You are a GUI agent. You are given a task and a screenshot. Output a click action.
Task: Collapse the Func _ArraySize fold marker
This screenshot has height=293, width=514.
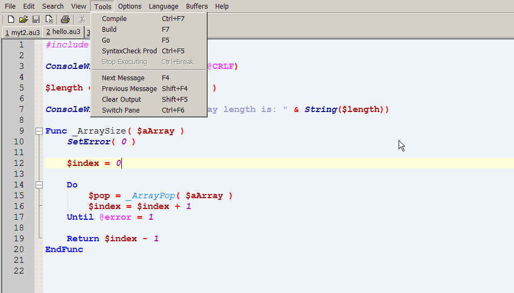coord(39,131)
